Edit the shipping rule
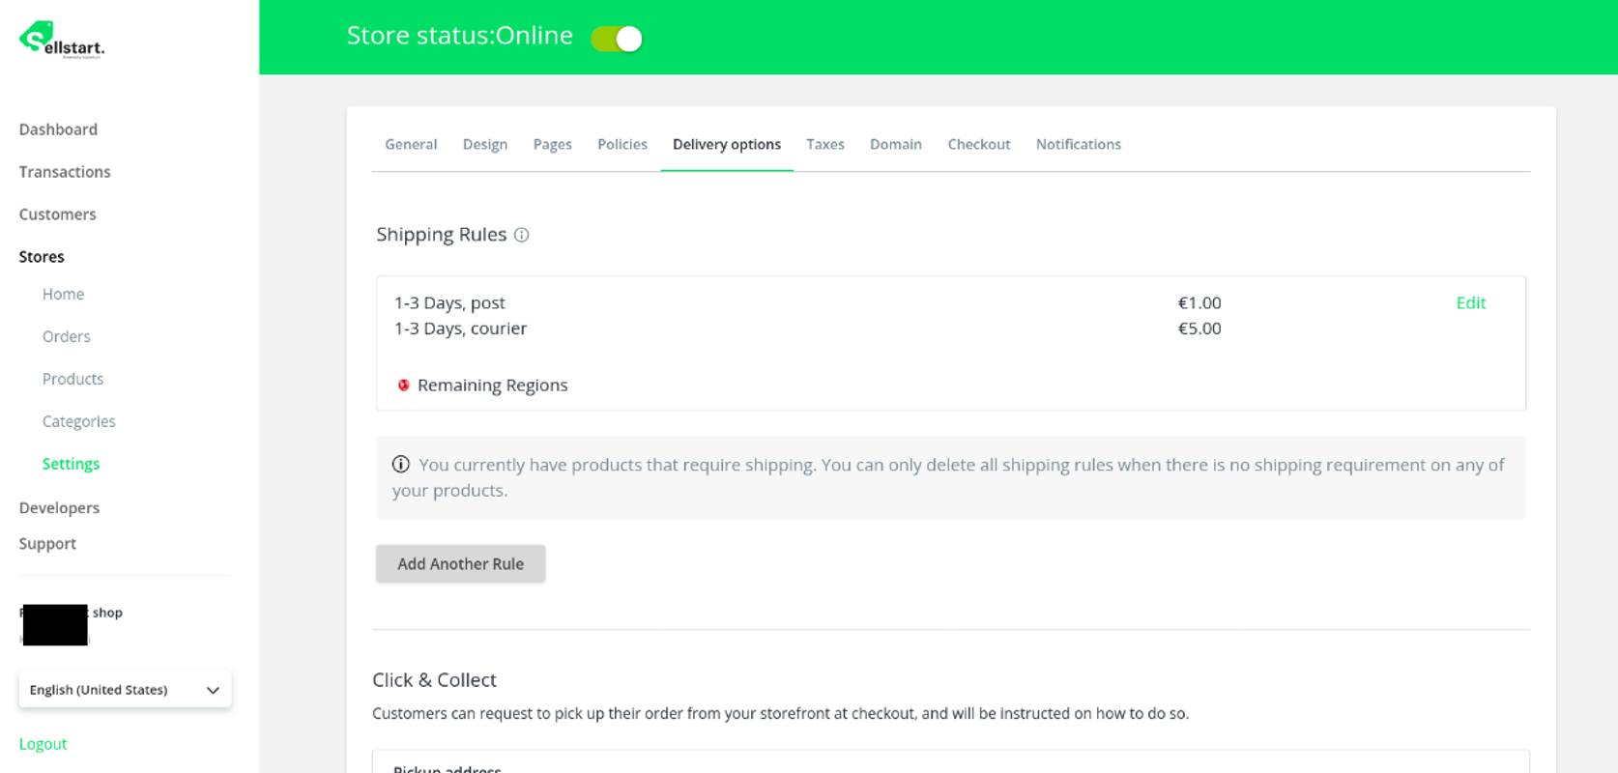Image resolution: width=1618 pixels, height=773 pixels. point(1470,303)
